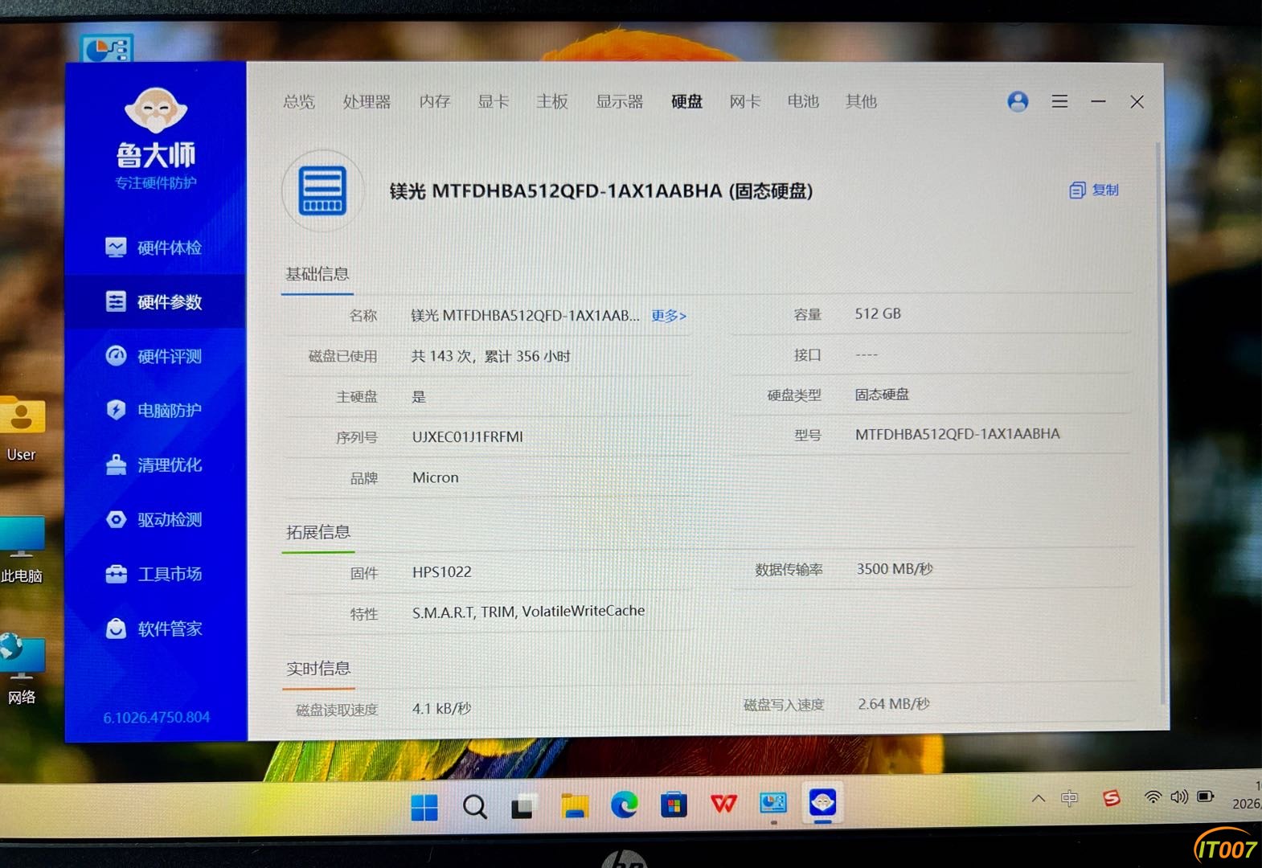This screenshot has width=1262, height=868.
Task: Click the 3500 MB/秒 transfer rate value
Action: click(895, 569)
